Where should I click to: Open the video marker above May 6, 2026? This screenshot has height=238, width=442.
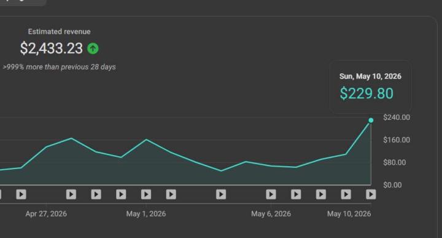(x=271, y=194)
